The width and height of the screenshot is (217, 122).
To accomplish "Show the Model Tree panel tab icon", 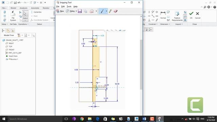I will (x=3, y=30).
